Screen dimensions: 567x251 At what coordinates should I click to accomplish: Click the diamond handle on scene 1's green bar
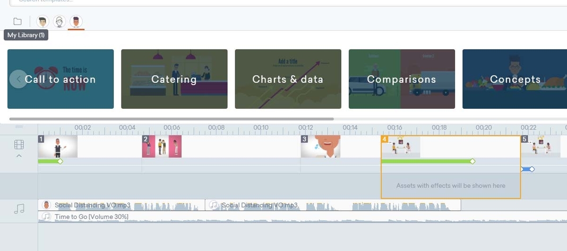[60, 162]
